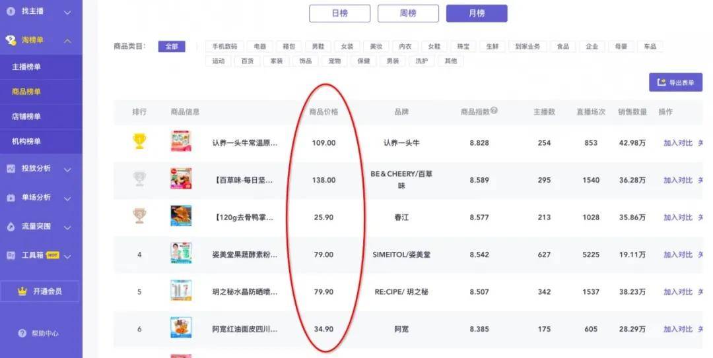Click the 直播场次 column header
The image size is (713, 358).
(x=591, y=112)
